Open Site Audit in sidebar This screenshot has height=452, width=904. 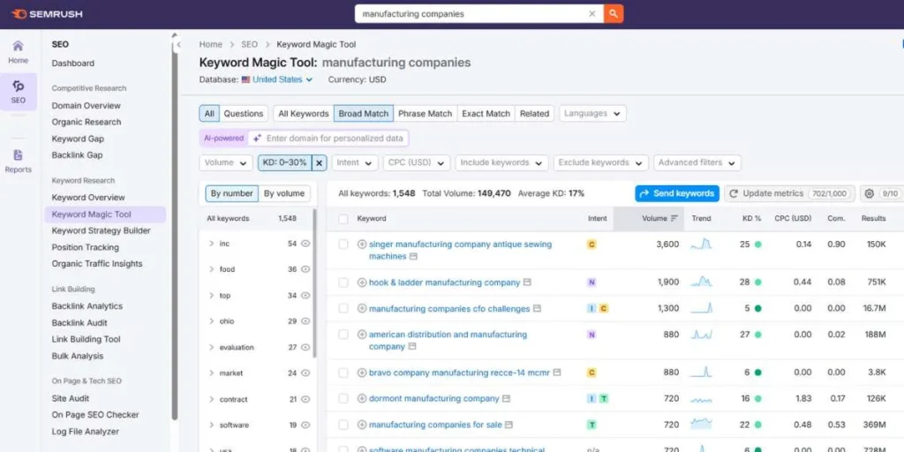click(71, 398)
